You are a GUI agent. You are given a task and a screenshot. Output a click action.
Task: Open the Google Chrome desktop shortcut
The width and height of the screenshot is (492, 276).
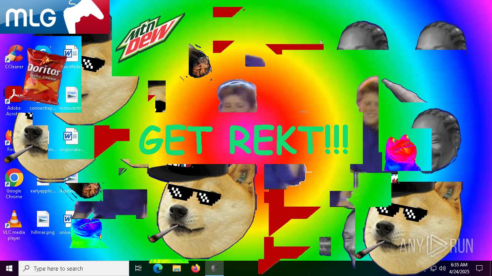click(14, 184)
